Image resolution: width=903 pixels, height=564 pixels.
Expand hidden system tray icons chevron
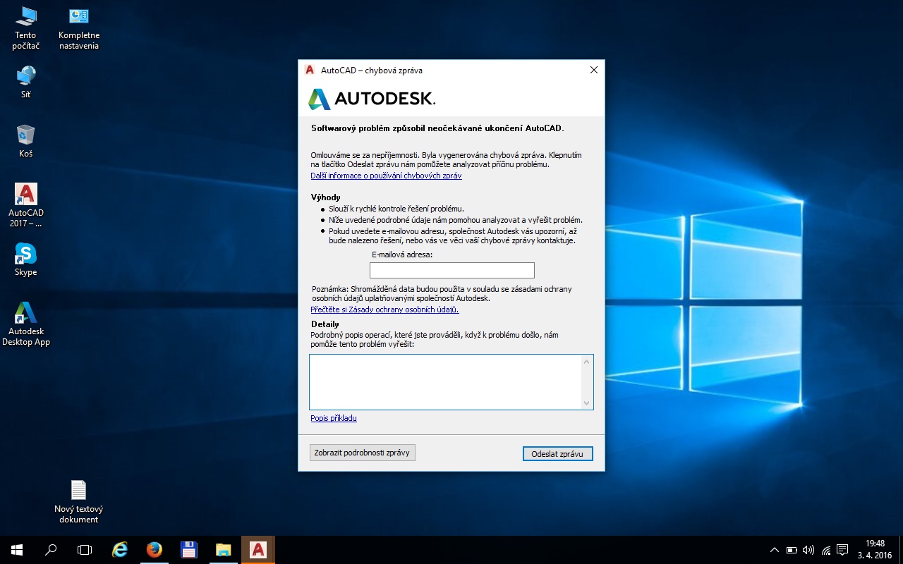click(x=774, y=550)
